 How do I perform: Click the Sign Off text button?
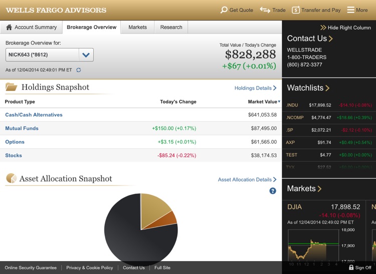pyautogui.click(x=363, y=267)
